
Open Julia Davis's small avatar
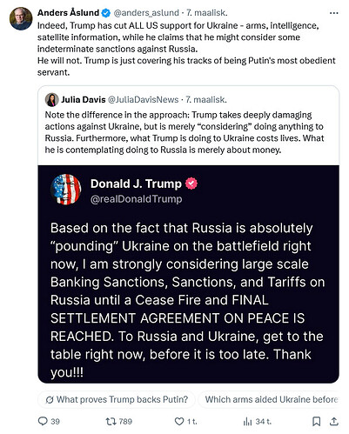click(51, 100)
